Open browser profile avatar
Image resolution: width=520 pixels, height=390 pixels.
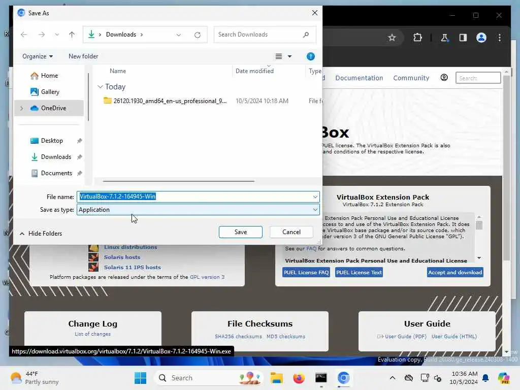tap(481, 38)
